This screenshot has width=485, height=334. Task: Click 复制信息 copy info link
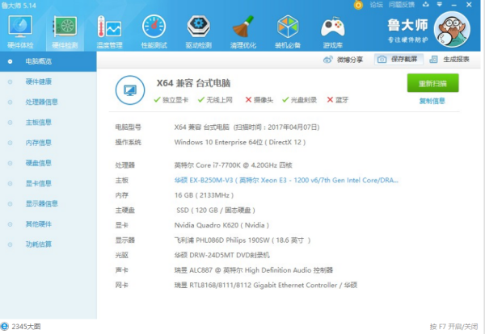point(432,101)
